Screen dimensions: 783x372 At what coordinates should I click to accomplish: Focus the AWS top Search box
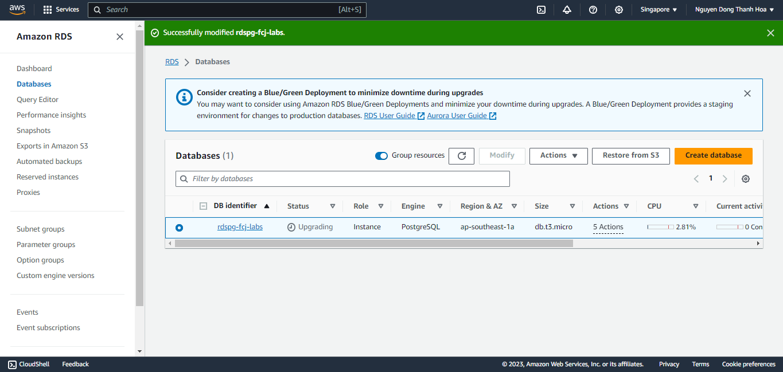227,10
